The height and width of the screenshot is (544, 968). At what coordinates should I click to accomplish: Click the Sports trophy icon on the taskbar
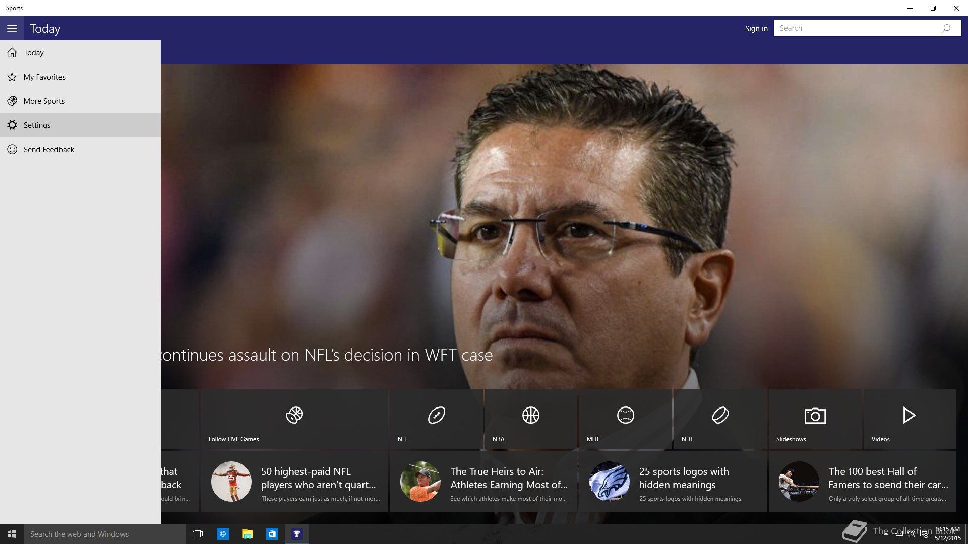pos(297,534)
